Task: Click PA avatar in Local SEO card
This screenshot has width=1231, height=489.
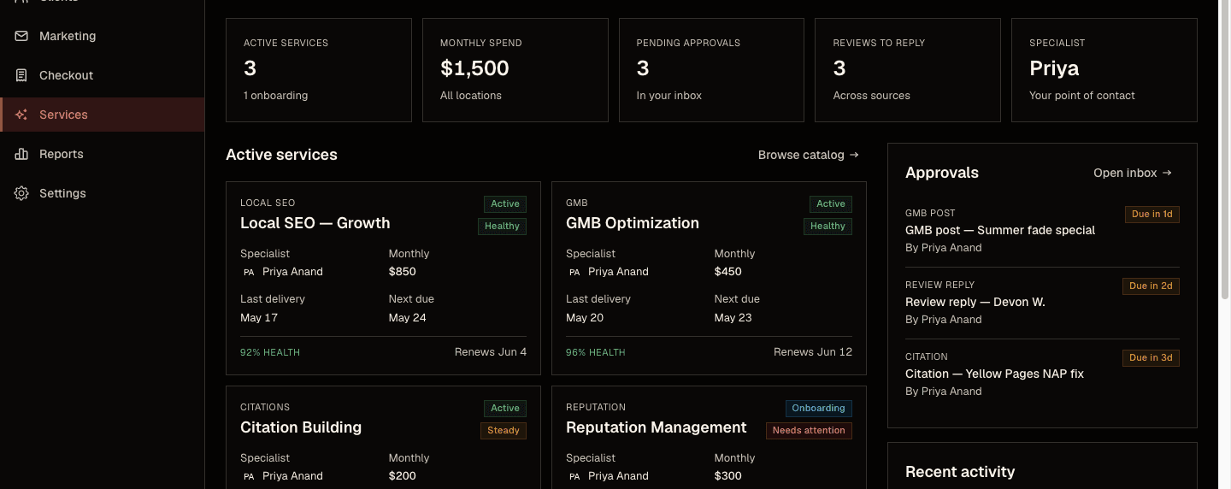Action: [x=249, y=272]
